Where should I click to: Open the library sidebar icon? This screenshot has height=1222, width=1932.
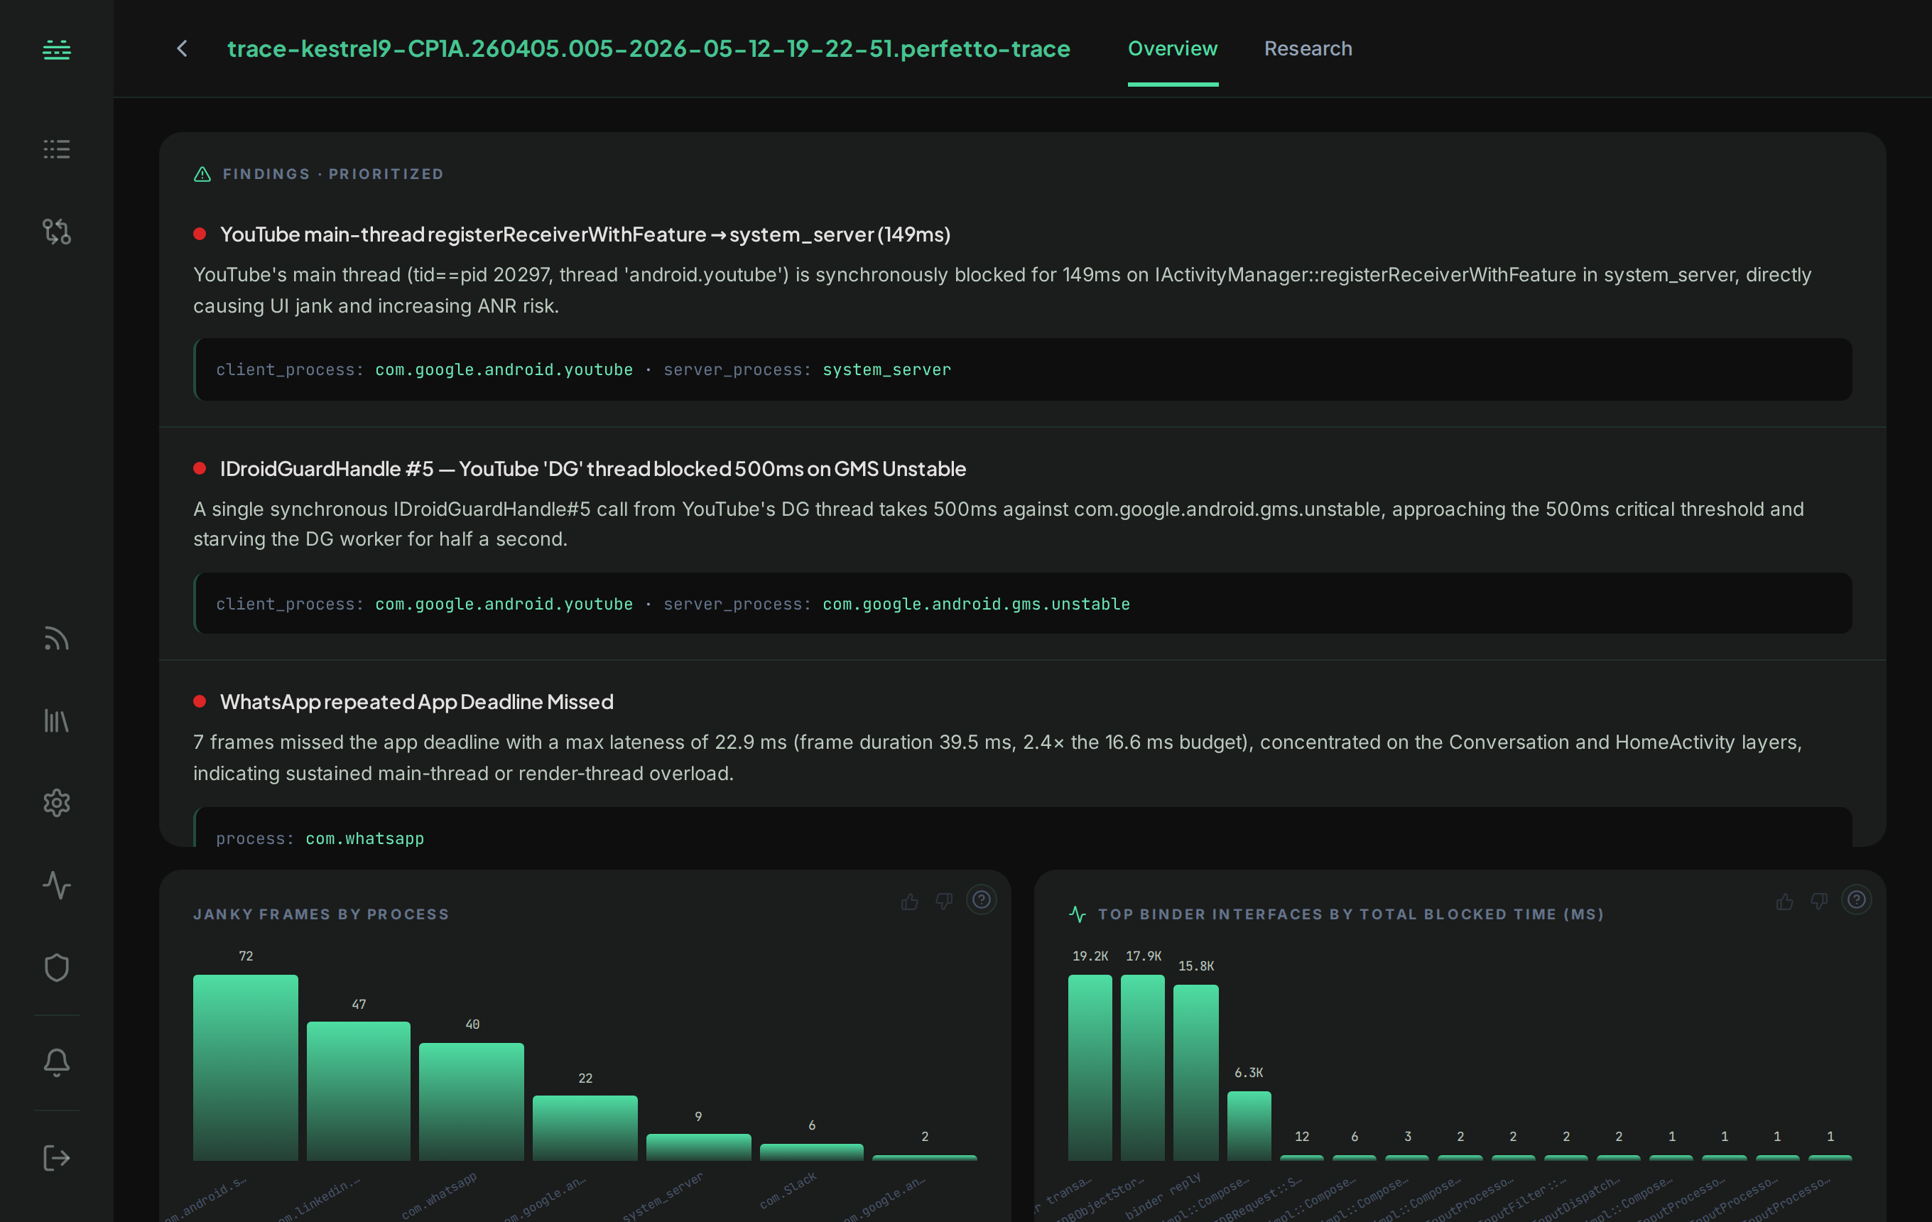point(56,720)
